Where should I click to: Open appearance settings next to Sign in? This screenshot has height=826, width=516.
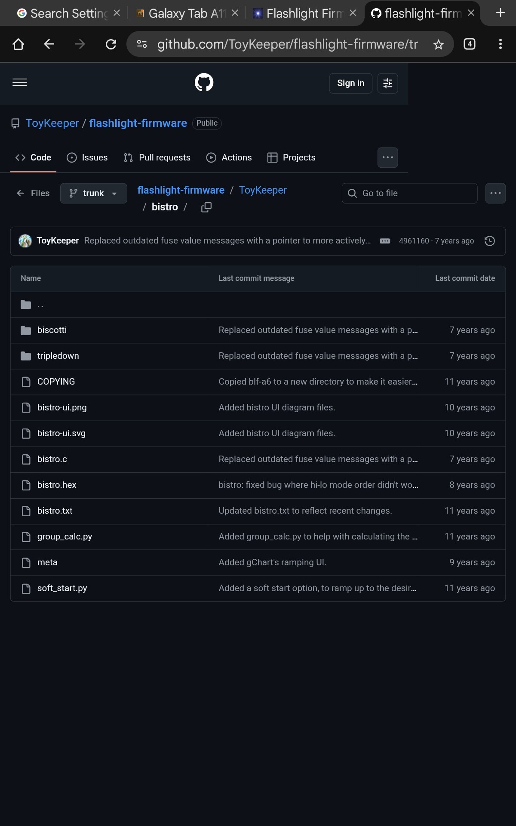tap(387, 83)
